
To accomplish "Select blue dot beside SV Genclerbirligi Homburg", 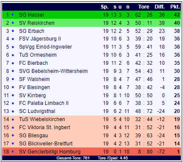I will pyautogui.click(x=13, y=152).
